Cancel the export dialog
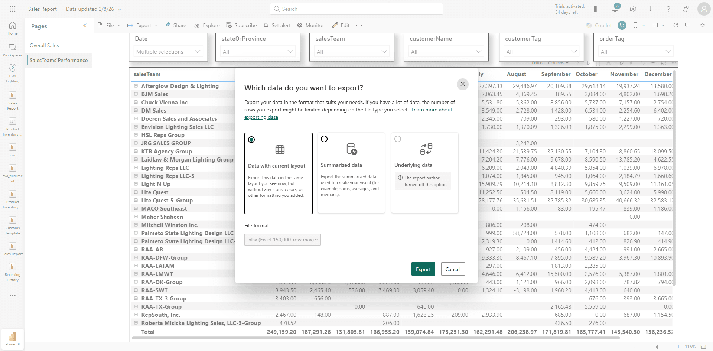 pos(453,269)
